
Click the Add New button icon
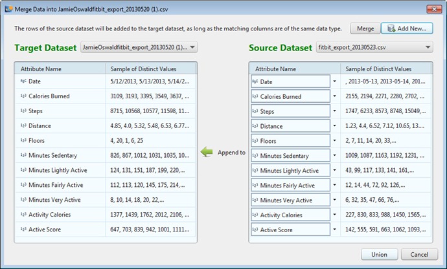click(x=392, y=28)
